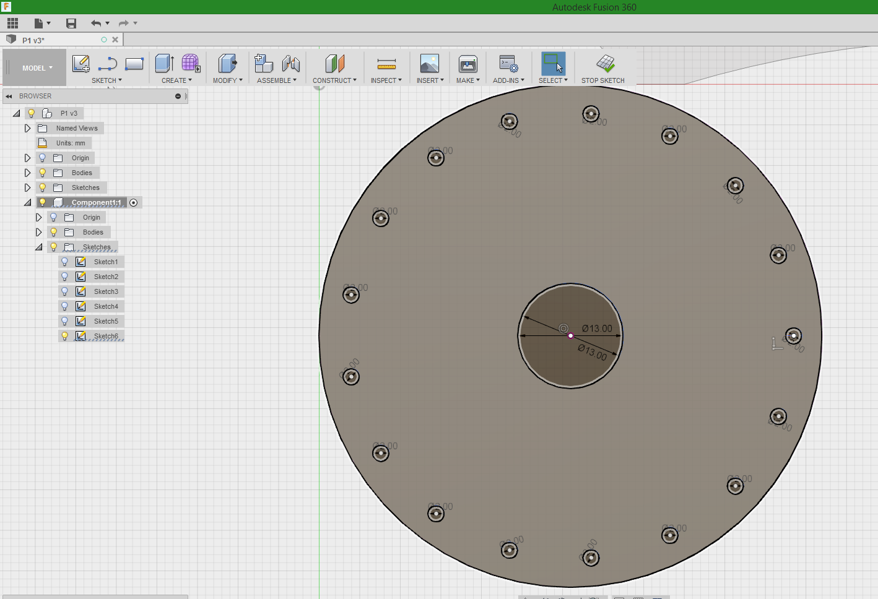Open the SKETCH dropdown menu
The width and height of the screenshot is (878, 599).
click(106, 80)
